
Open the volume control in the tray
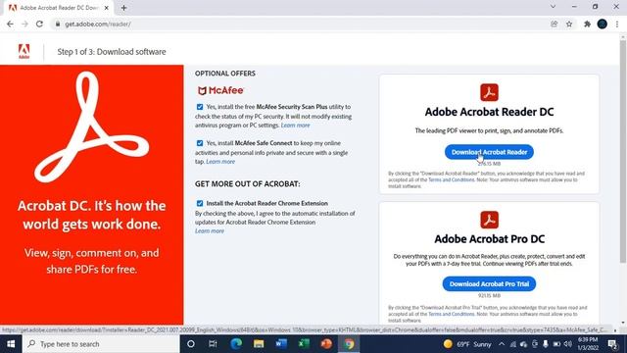568,344
